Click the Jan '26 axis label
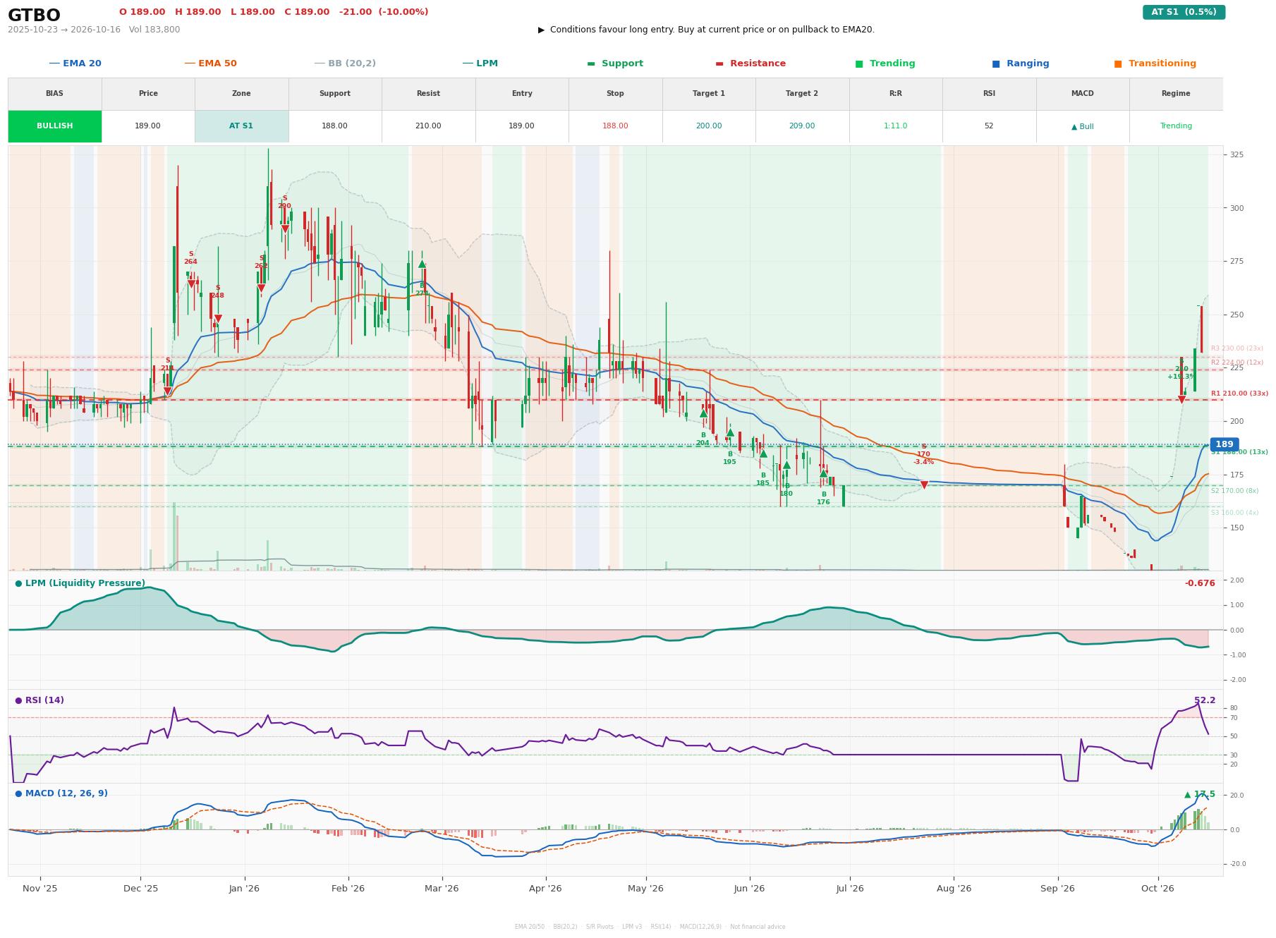This screenshot has width=1276, height=938. tap(244, 889)
